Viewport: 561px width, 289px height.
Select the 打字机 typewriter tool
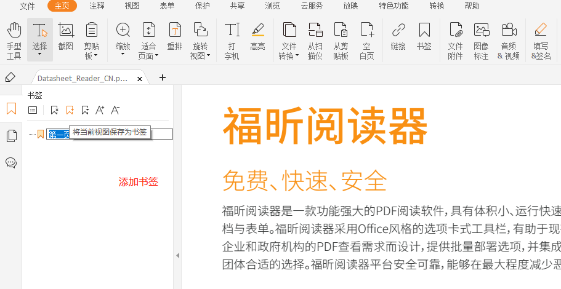click(x=232, y=40)
